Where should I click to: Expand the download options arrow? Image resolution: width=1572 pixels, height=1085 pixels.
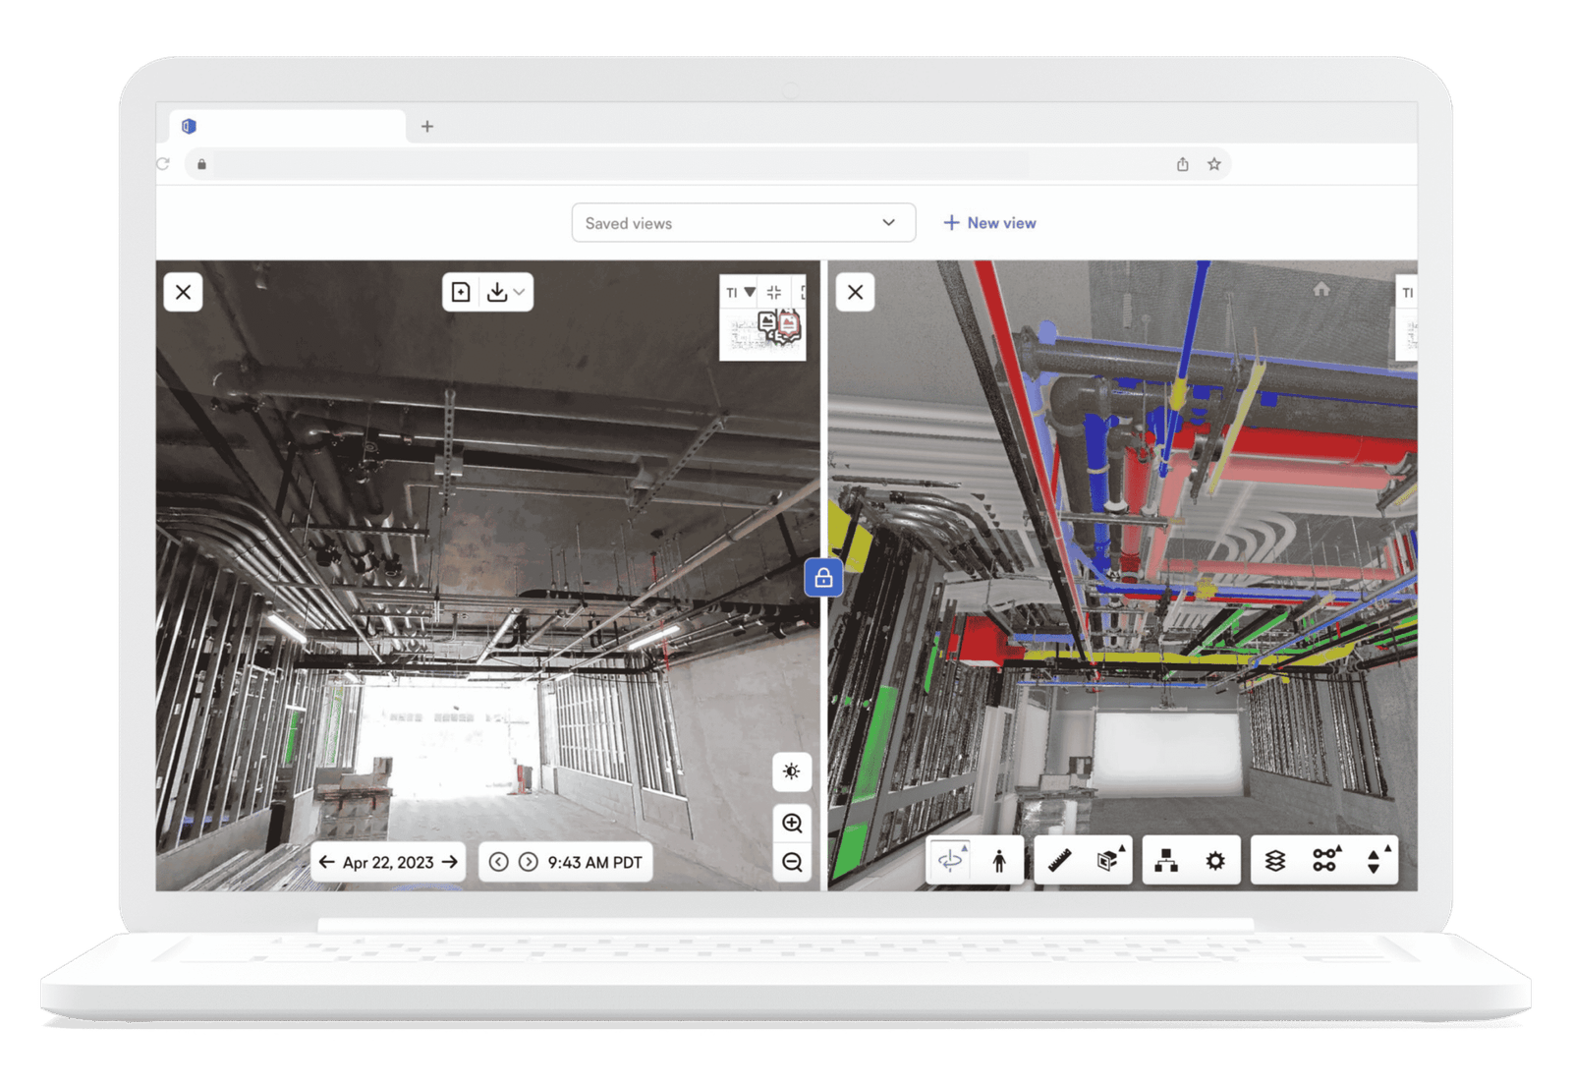click(x=520, y=292)
